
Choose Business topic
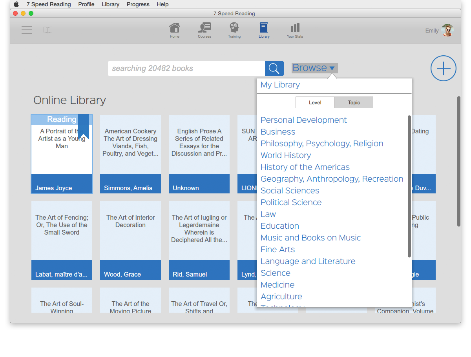click(278, 132)
